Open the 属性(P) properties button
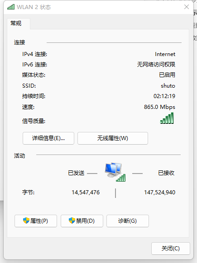Screen dimensions: 197x263 tap(36, 221)
